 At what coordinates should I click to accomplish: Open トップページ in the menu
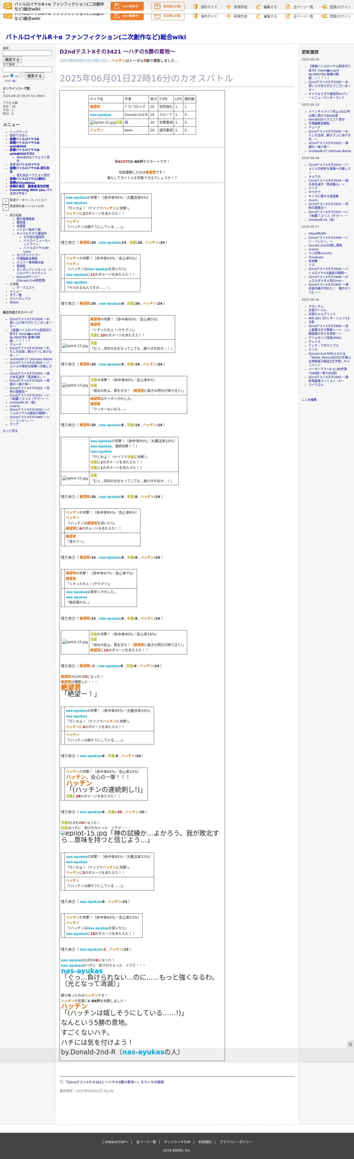click(18, 132)
